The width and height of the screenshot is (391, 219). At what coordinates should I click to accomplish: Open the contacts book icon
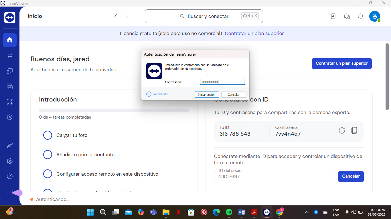click(x=333, y=16)
